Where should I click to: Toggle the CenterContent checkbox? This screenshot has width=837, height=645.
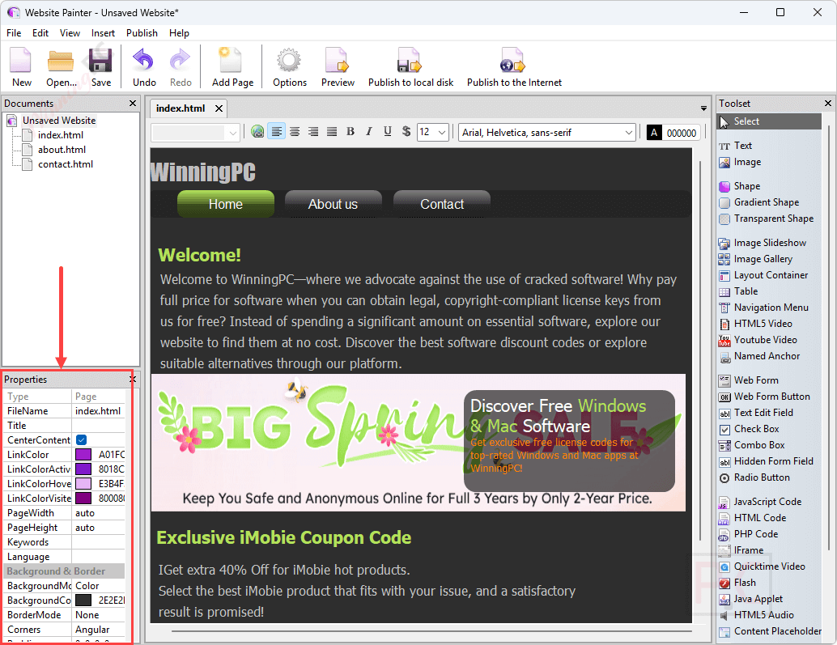[81, 440]
